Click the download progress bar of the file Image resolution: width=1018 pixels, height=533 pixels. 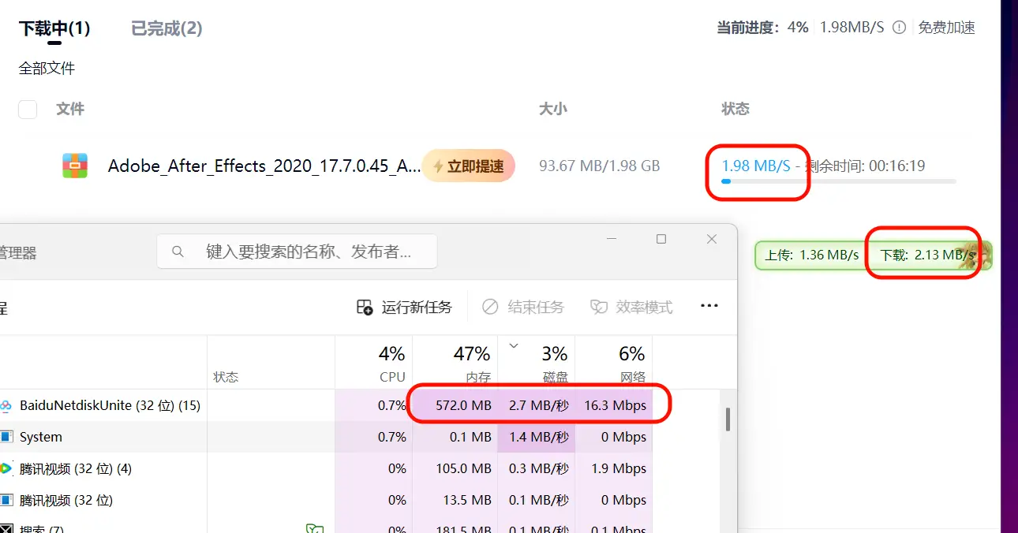[x=838, y=182]
